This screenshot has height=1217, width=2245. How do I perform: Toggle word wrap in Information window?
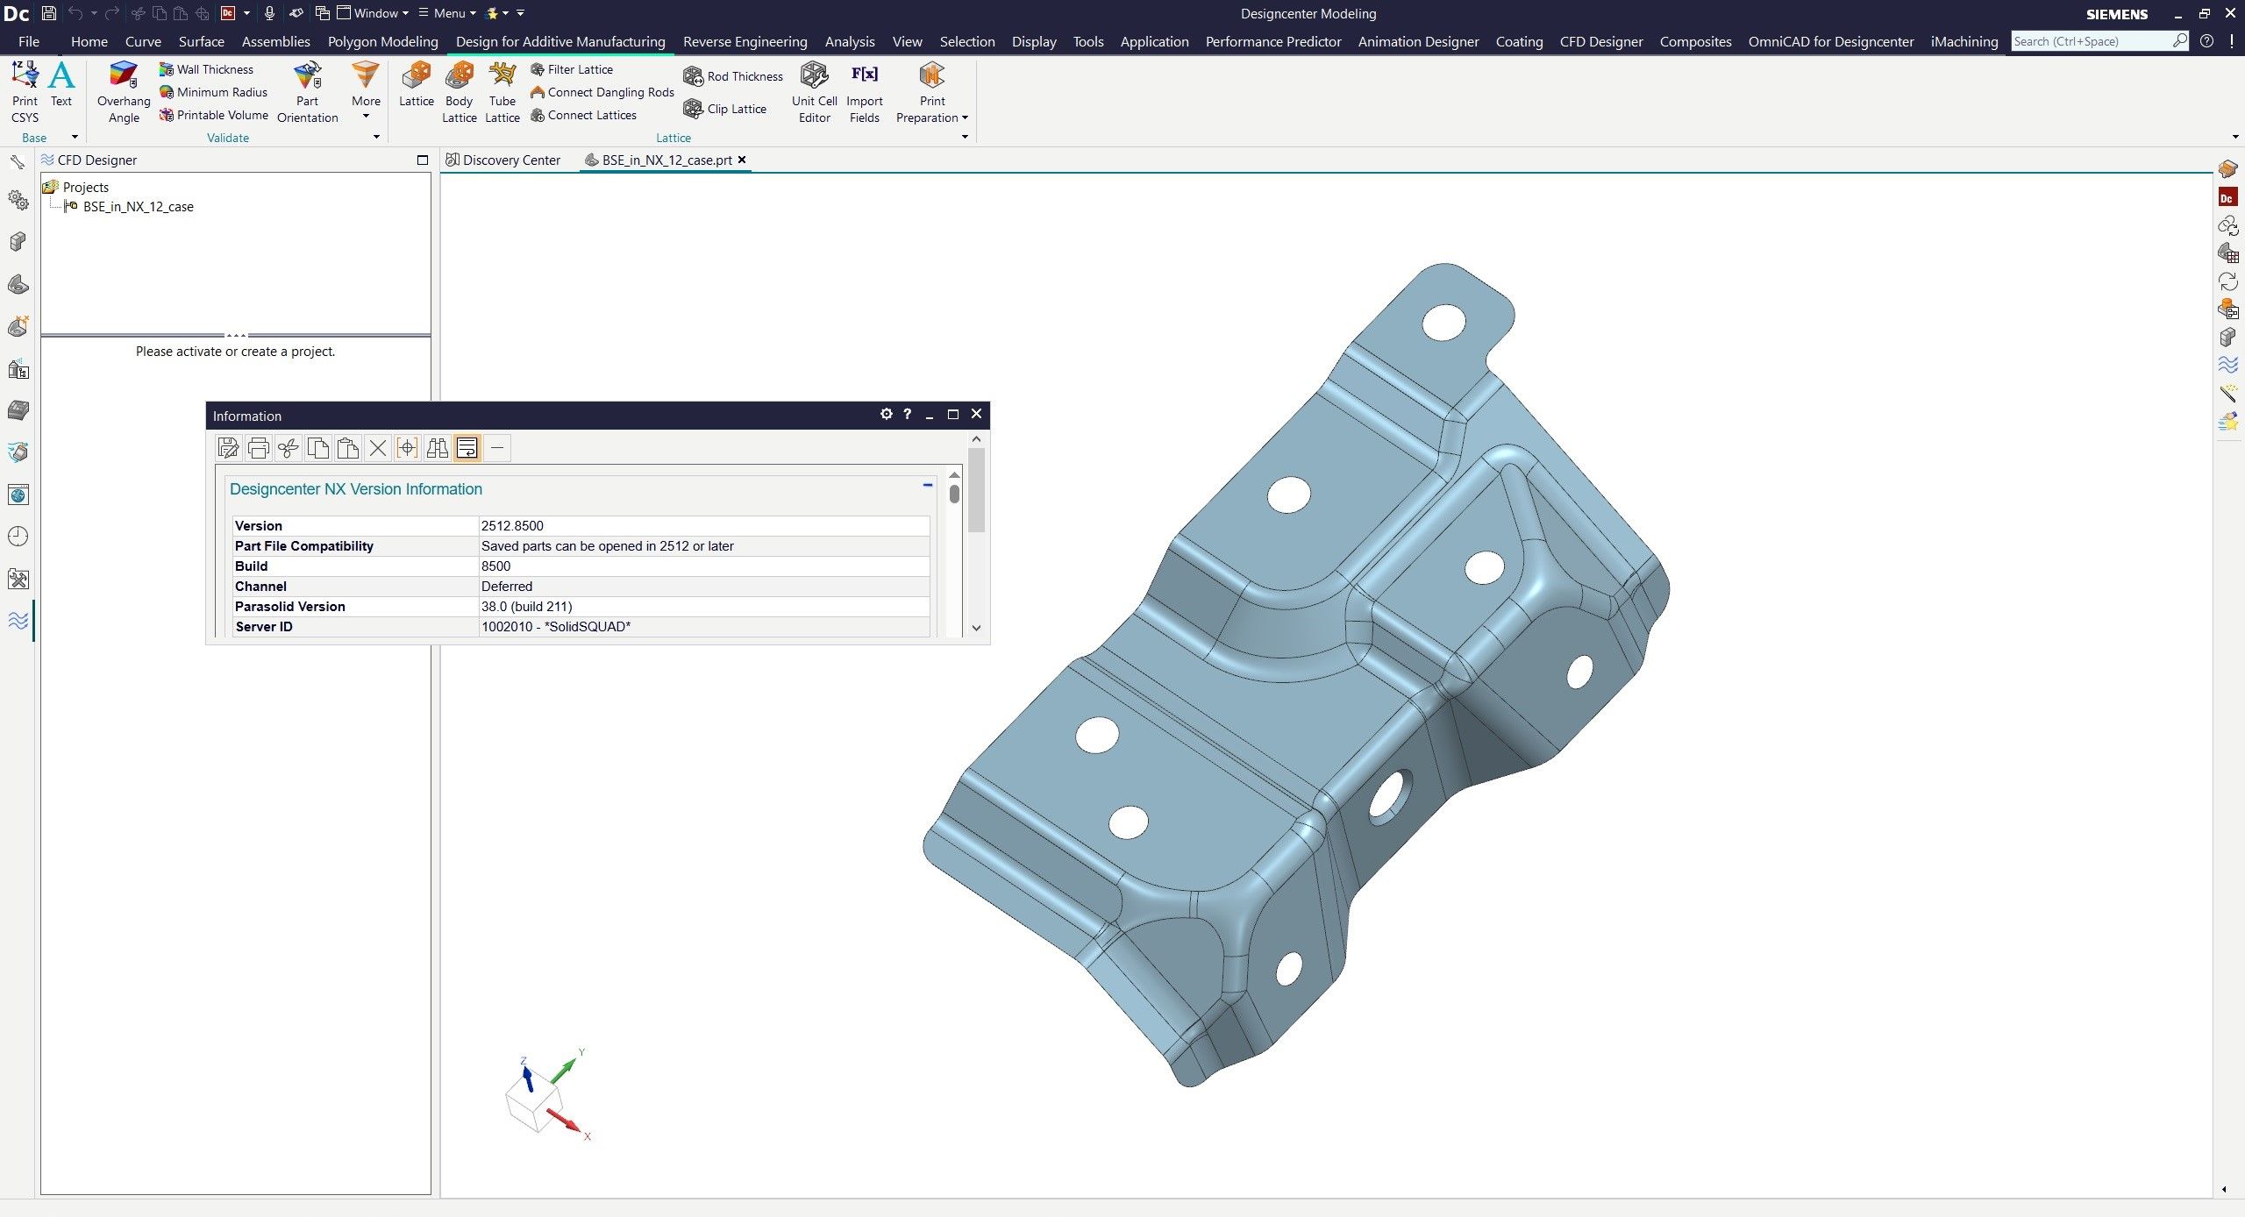click(467, 448)
